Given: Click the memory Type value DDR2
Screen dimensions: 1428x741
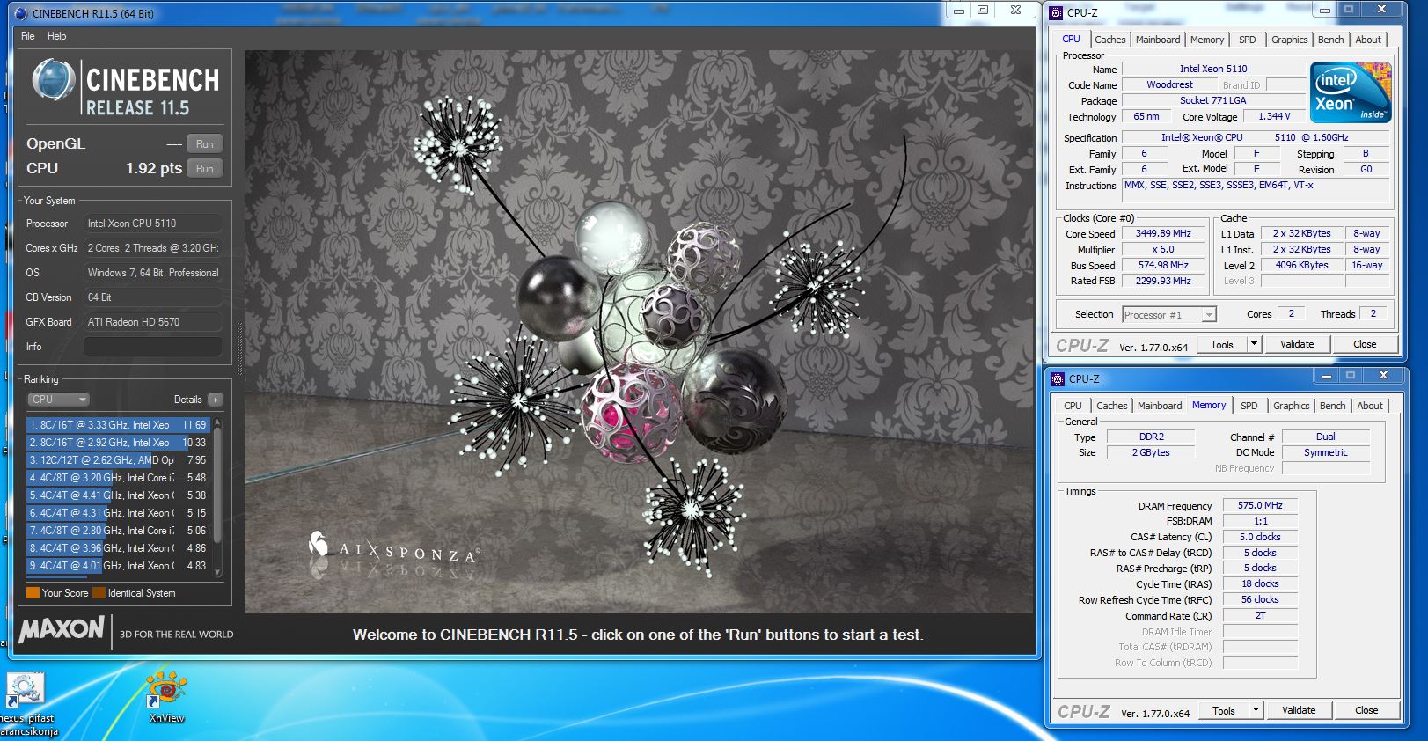Looking at the screenshot, I should tap(1151, 437).
